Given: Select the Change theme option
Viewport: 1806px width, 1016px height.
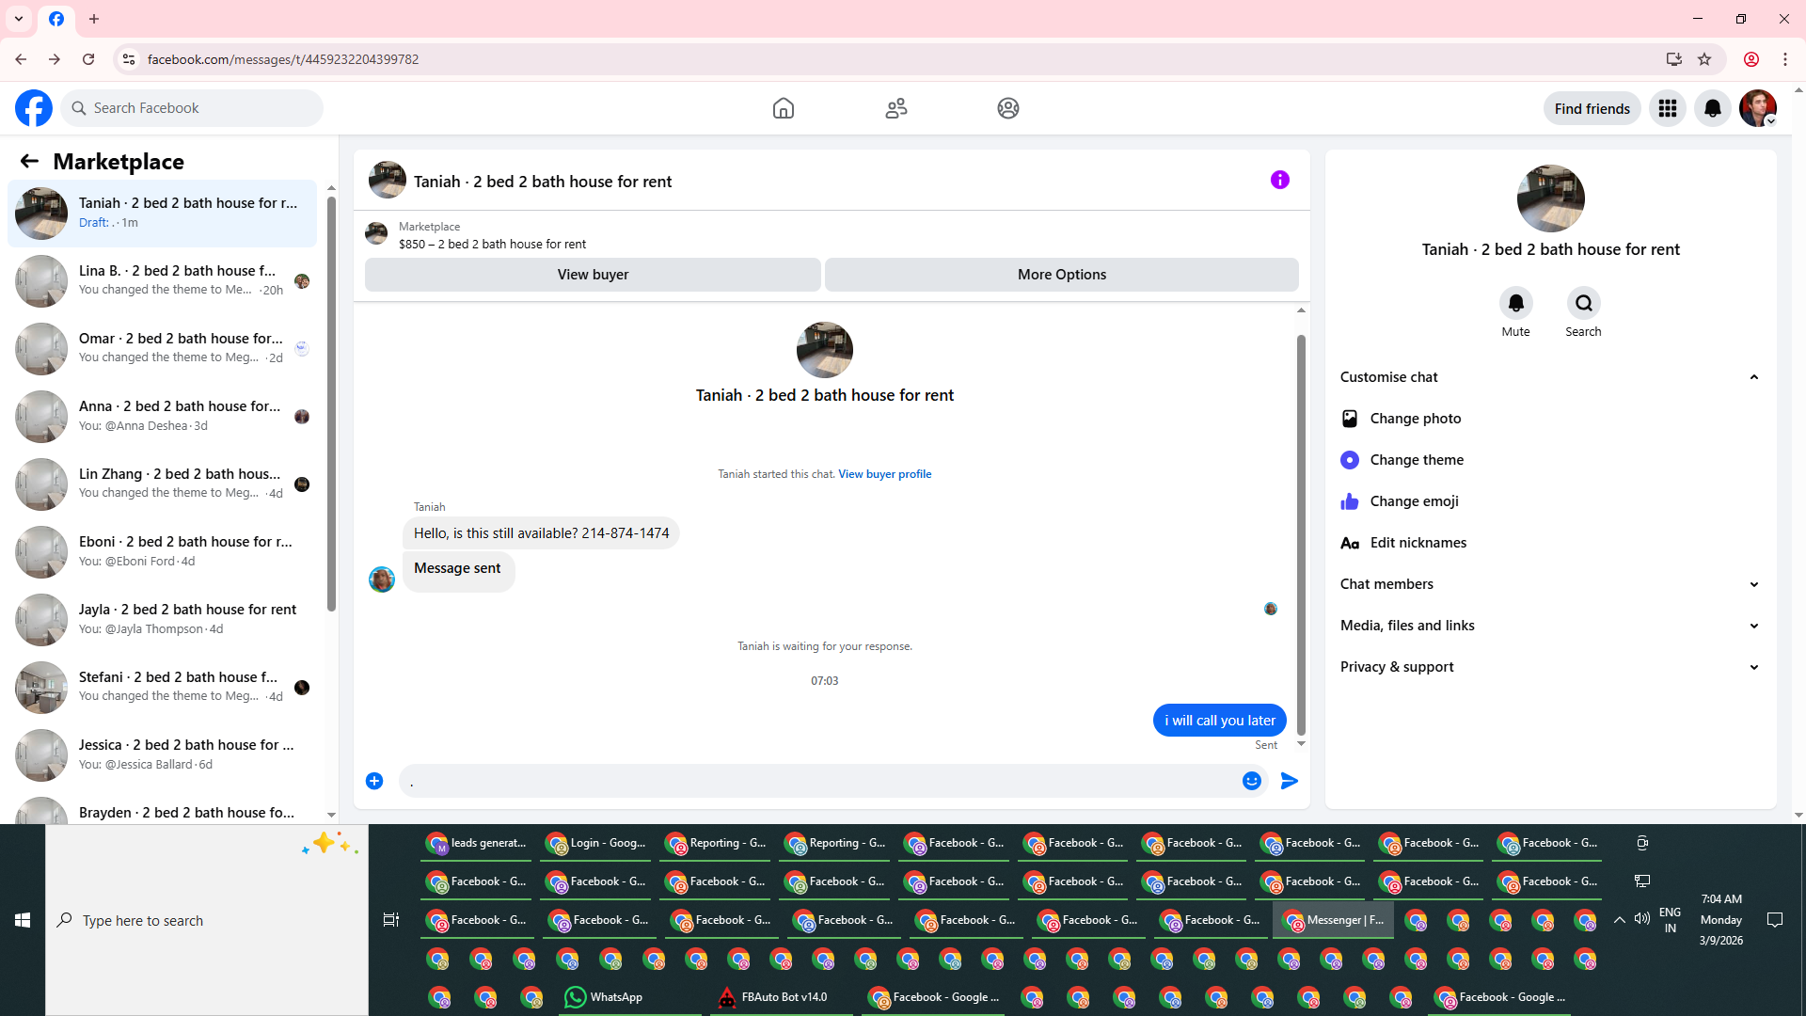Looking at the screenshot, I should point(1417,460).
